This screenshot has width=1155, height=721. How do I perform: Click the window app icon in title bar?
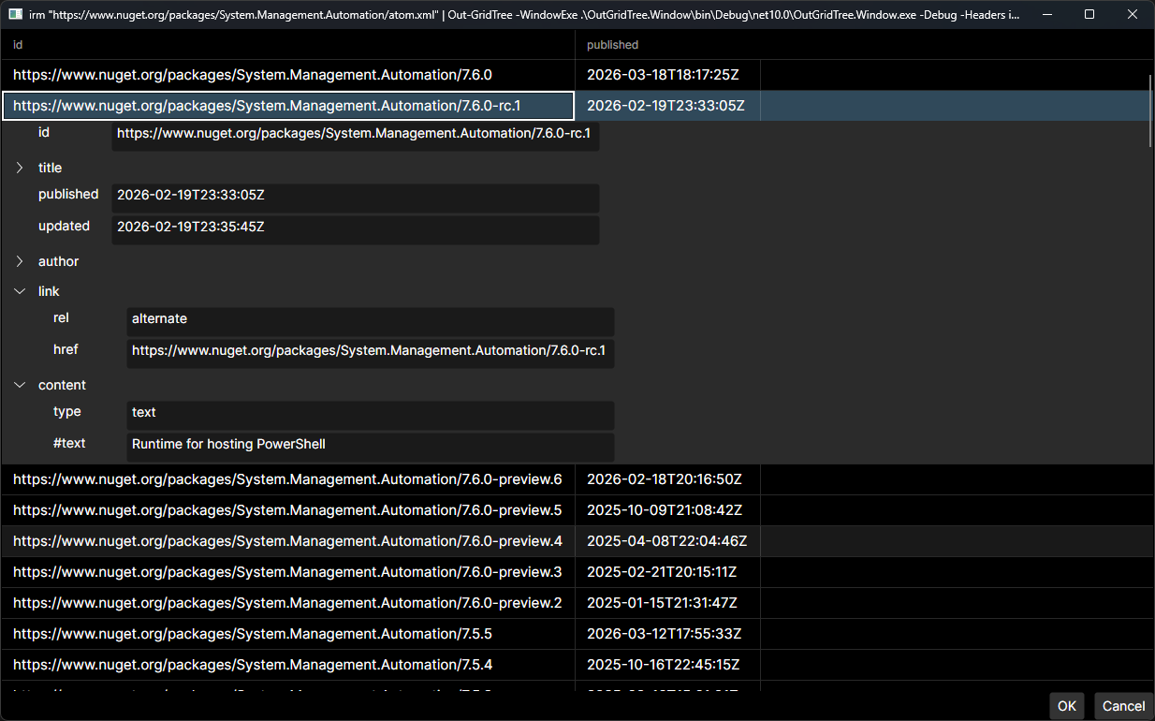click(16, 15)
